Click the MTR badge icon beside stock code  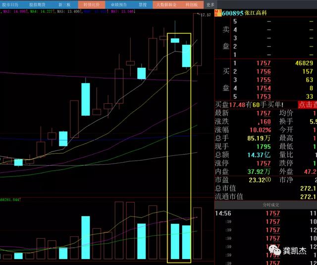[x=218, y=13]
